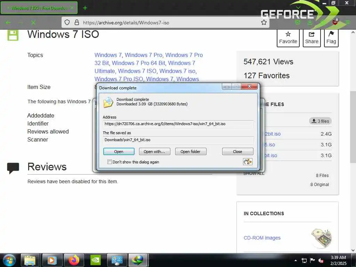Click the drag-and-drop hand icon in dialog

click(x=248, y=162)
